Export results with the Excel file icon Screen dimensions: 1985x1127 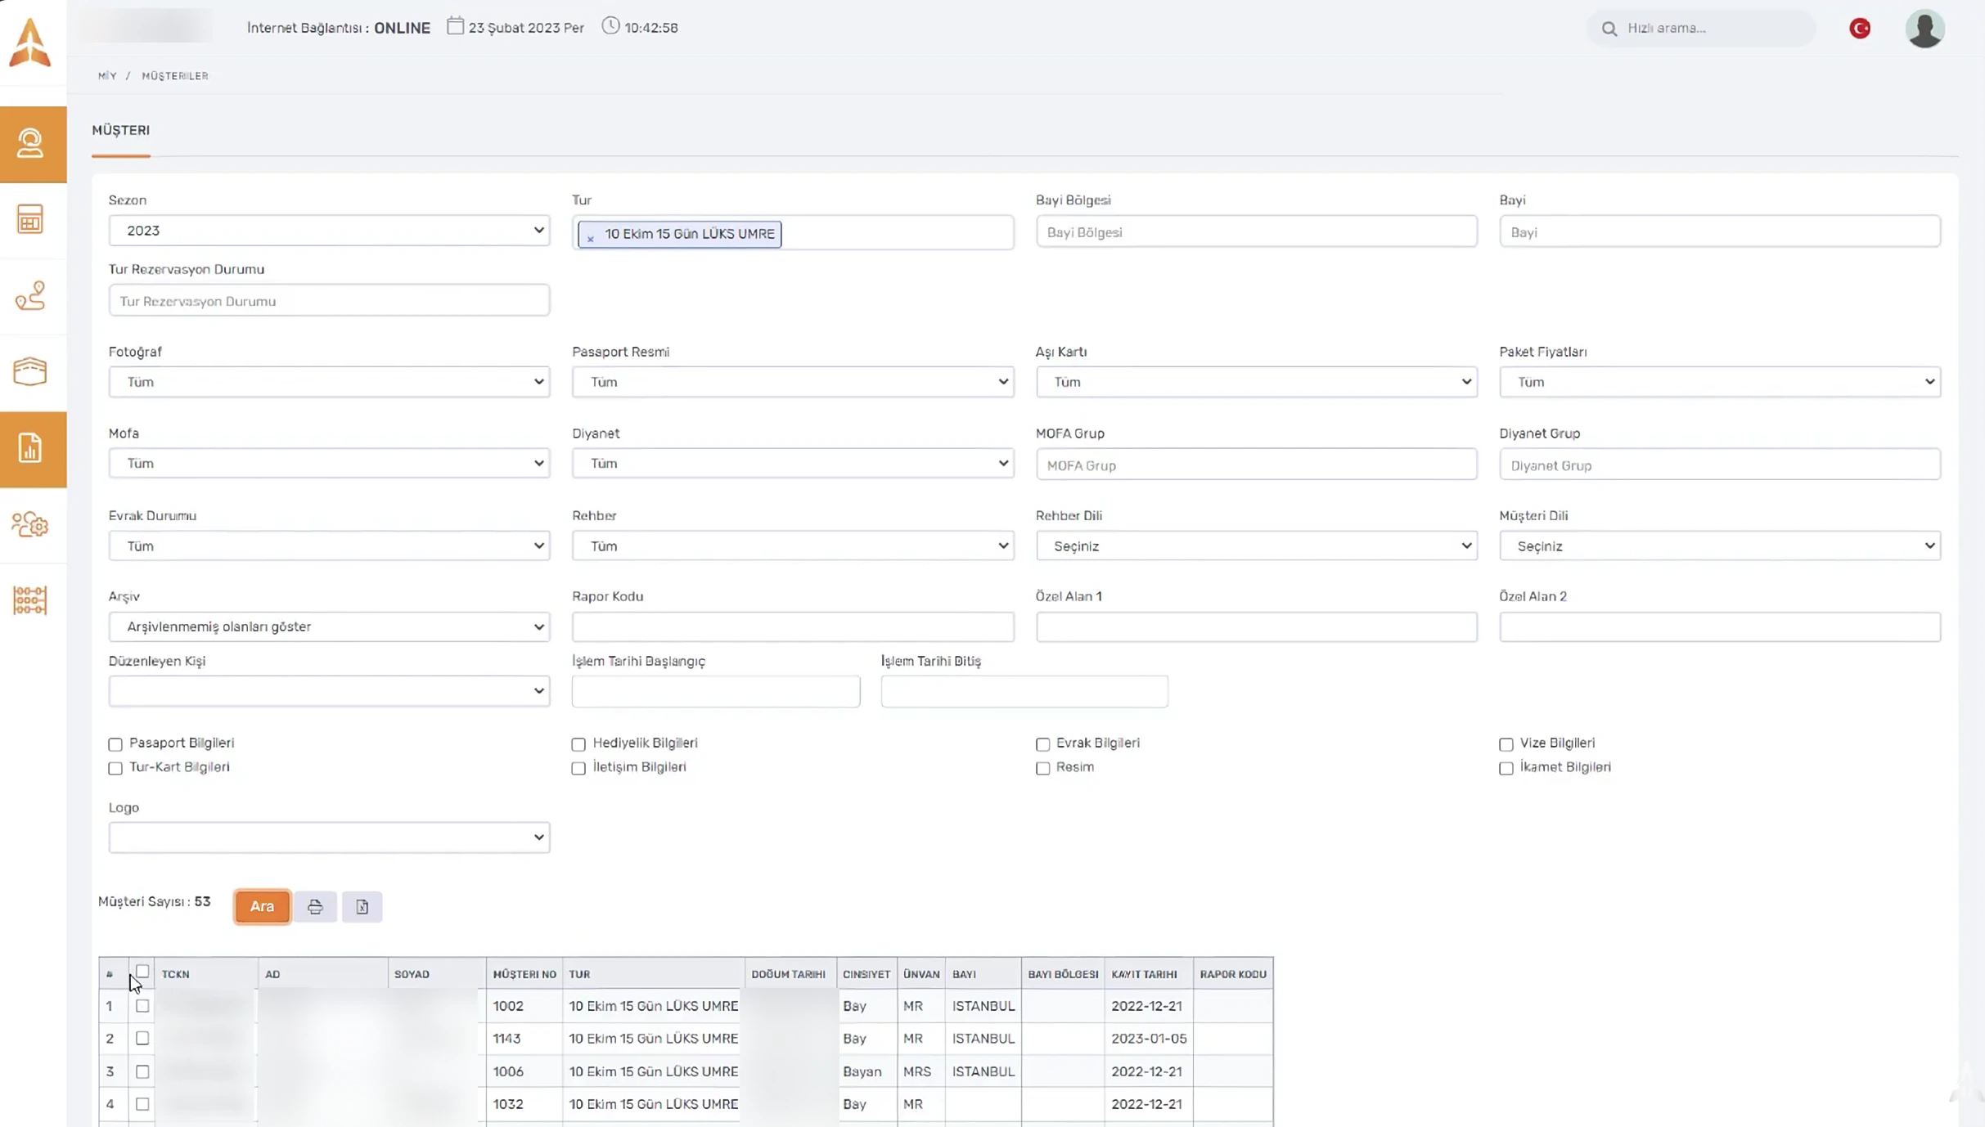(x=362, y=906)
